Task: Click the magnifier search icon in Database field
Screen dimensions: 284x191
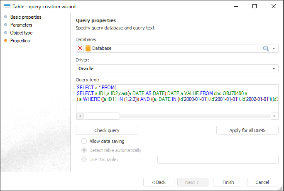Action: tap(266, 48)
